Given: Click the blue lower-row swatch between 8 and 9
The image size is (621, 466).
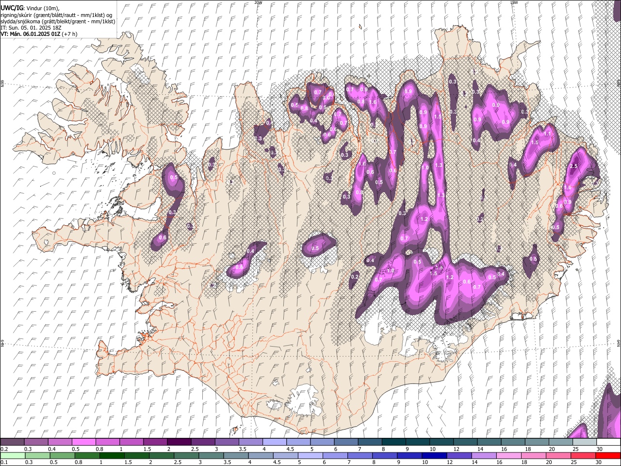Looking at the screenshot, I should point(385,455).
